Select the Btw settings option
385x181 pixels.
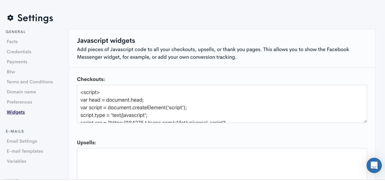pos(11,72)
